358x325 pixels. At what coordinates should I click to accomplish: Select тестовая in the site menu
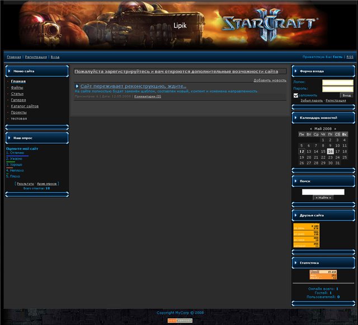pos(19,118)
